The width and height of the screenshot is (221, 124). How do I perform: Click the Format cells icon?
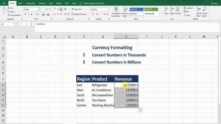pos(178,9)
